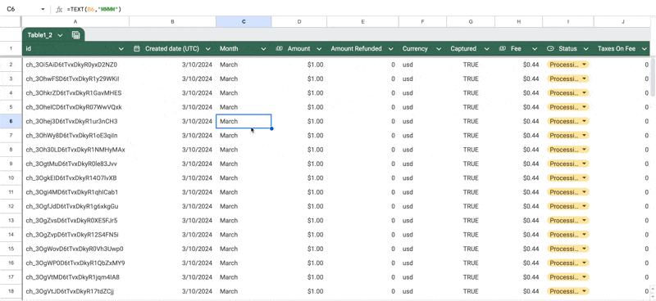Open the Currency column header dropdown

click(x=439, y=49)
